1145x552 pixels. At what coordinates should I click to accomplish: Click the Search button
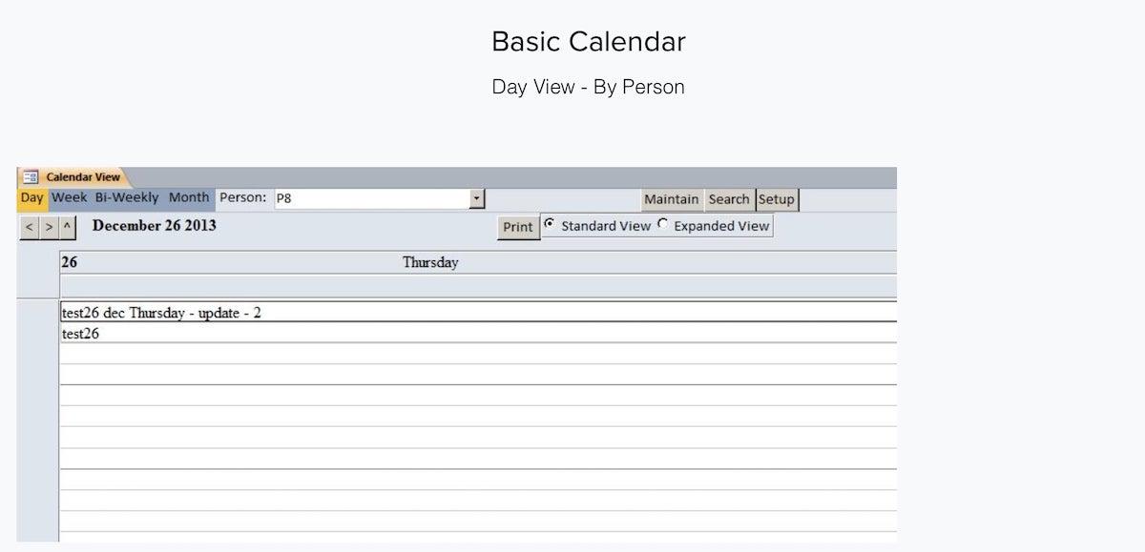click(x=729, y=199)
